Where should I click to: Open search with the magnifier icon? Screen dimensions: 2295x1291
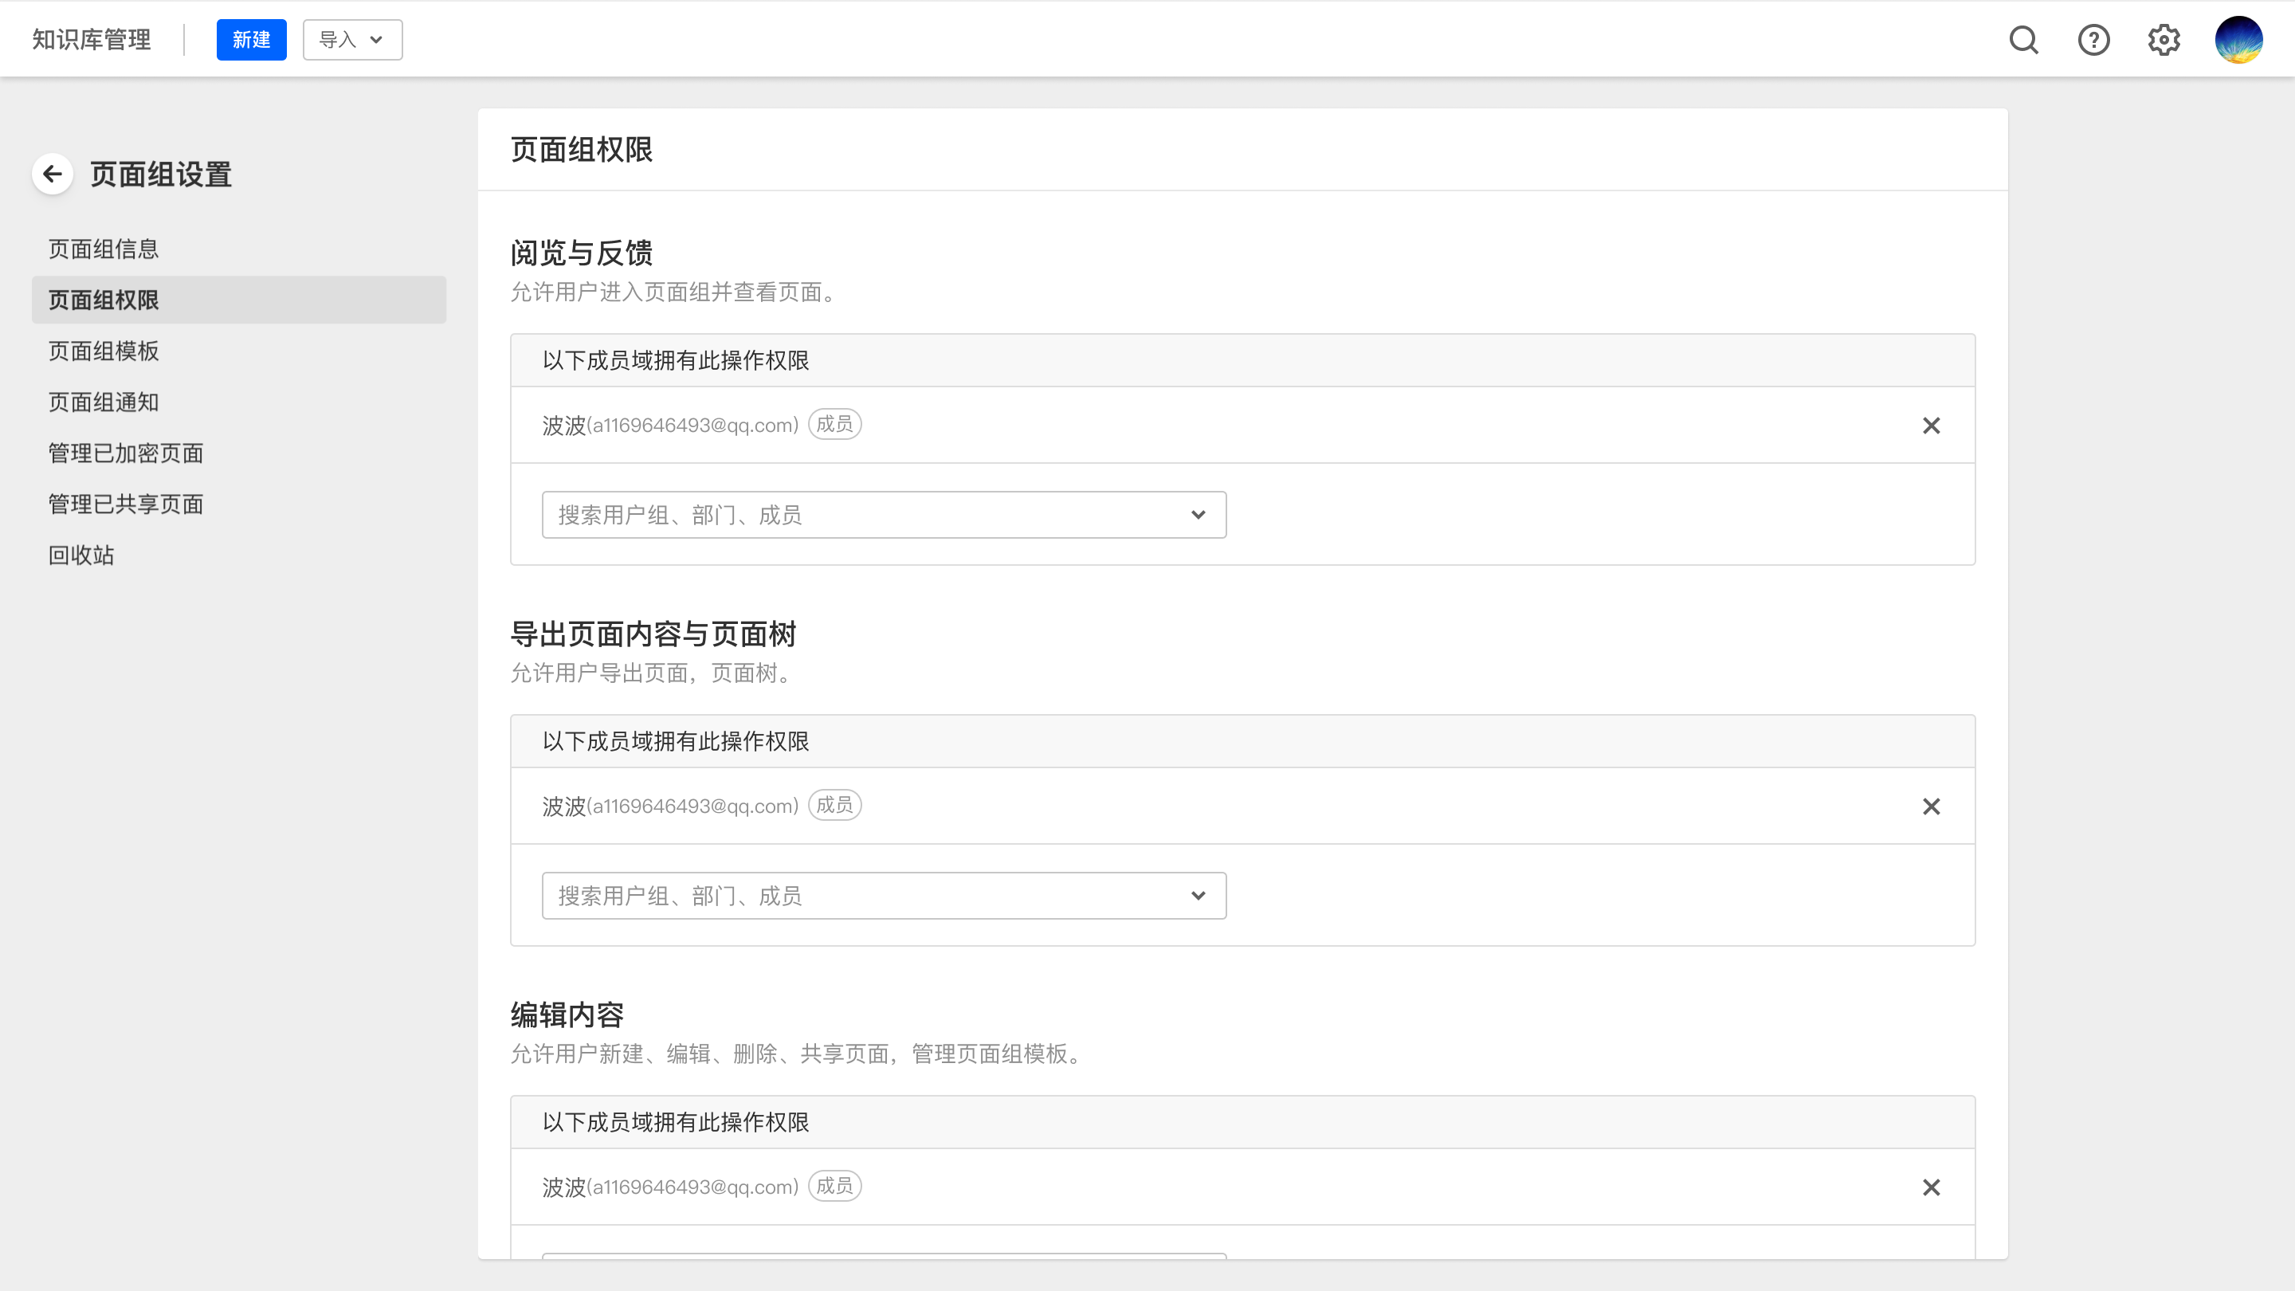(2023, 40)
